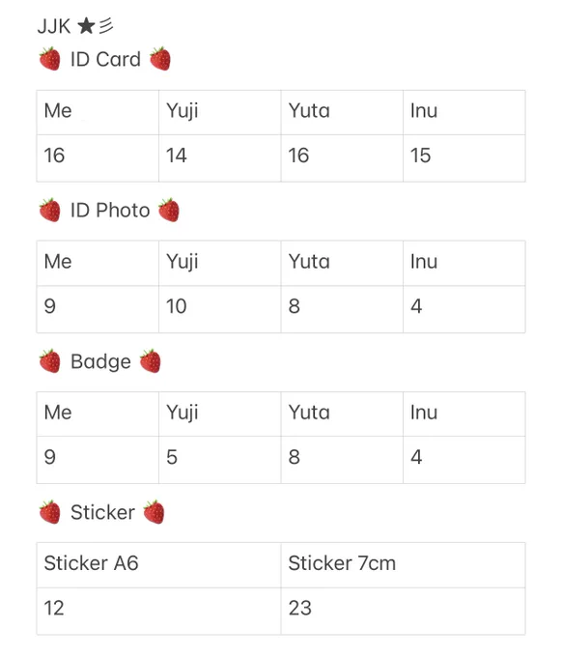Image resolution: width=562 pixels, height=657 pixels.
Task: Select the value 10 in ID Photo table
Action: 176,306
